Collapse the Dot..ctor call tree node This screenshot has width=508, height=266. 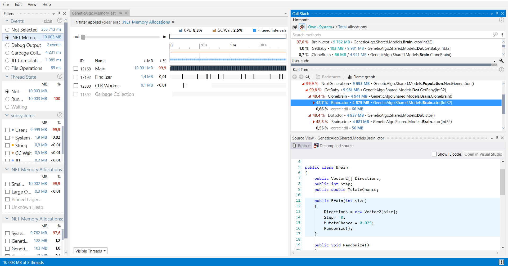[310, 116]
